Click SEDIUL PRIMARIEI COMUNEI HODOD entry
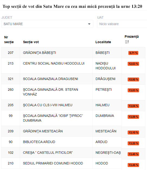Image resolution: width=147 pixels, height=170 pixels. pos(53,163)
